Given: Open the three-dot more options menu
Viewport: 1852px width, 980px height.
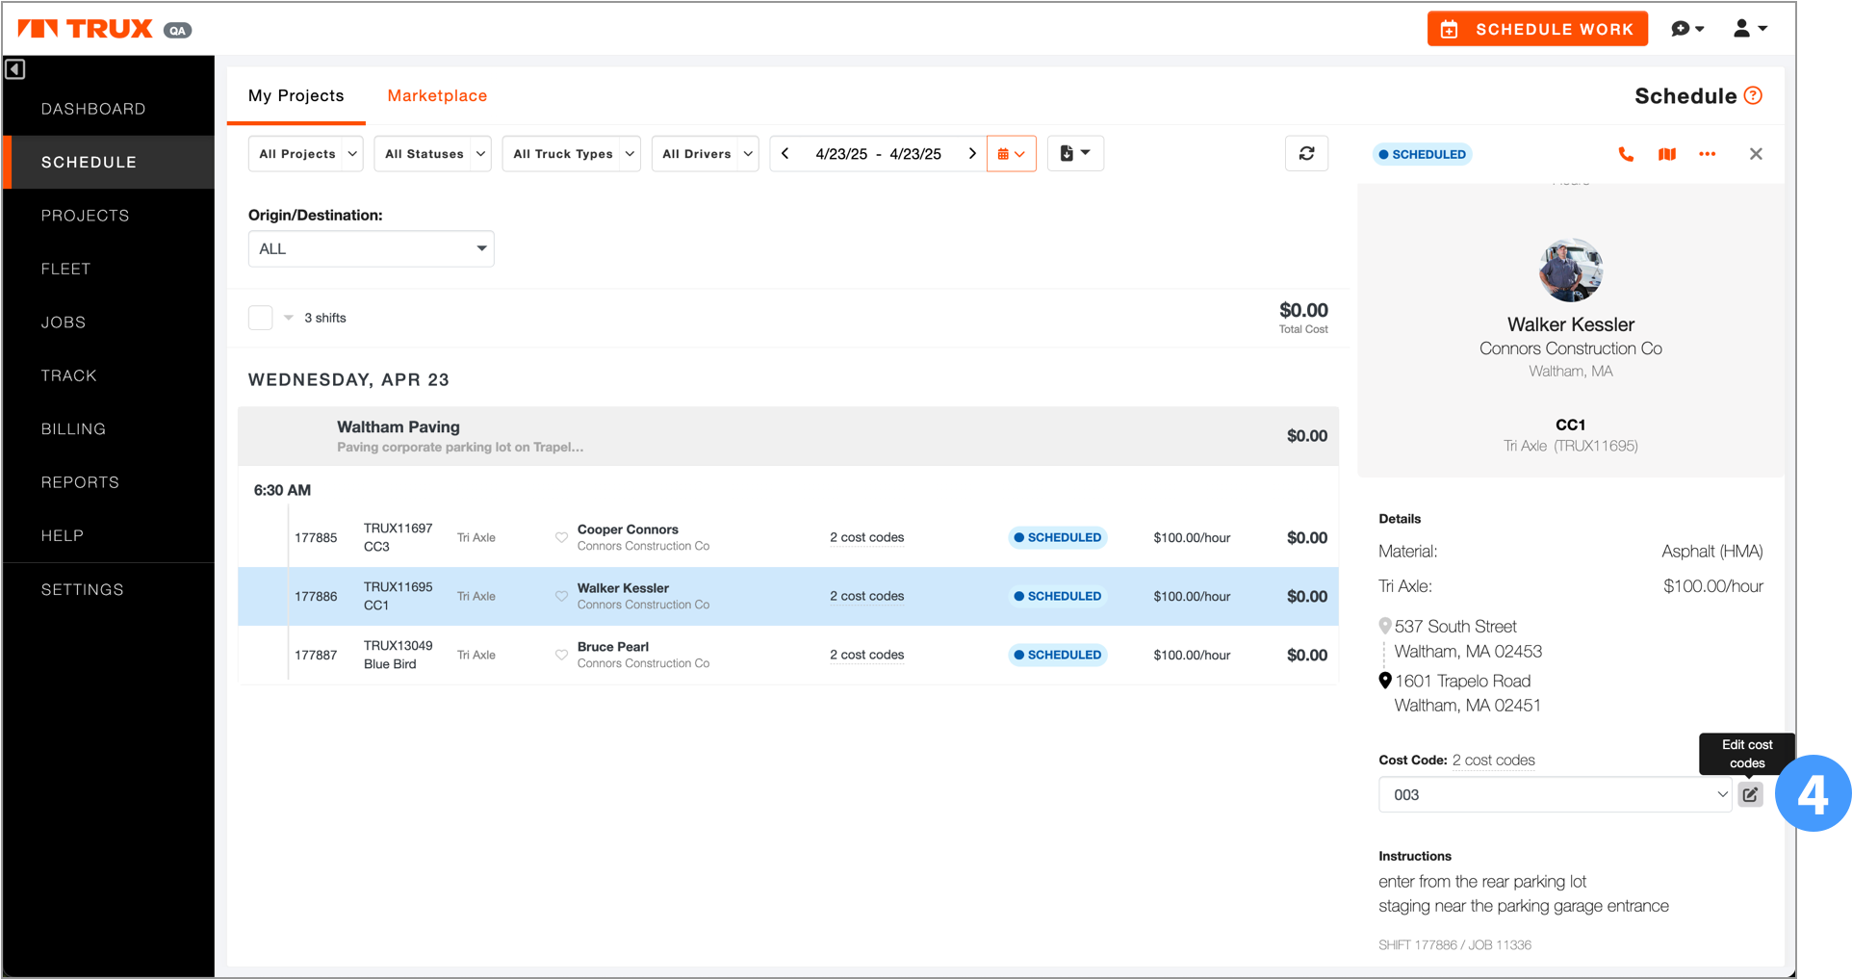Looking at the screenshot, I should click(1707, 154).
